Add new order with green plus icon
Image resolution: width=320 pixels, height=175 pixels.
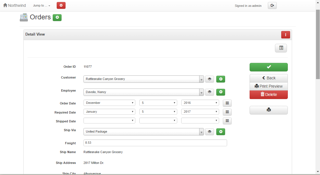[x=57, y=17]
